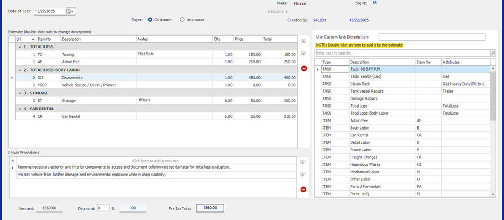Collapse the 1 - TOTAL LOSS group
Image resolution: width=504 pixels, height=220 pixels.
pos(19,47)
